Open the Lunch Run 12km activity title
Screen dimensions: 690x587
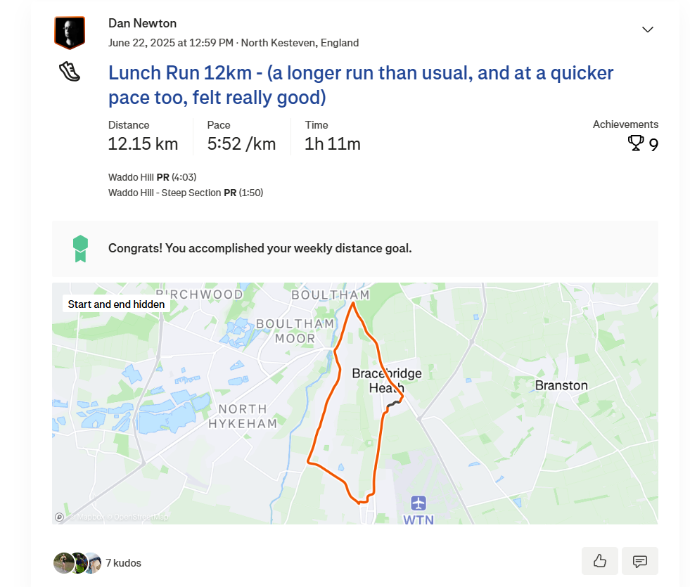tap(361, 85)
